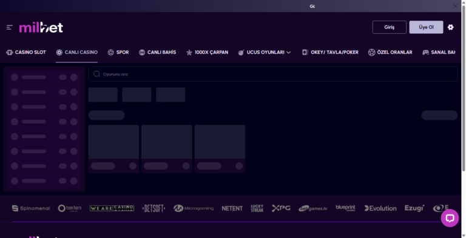Click the search magnifier icon
466x238 pixels.
96,74
